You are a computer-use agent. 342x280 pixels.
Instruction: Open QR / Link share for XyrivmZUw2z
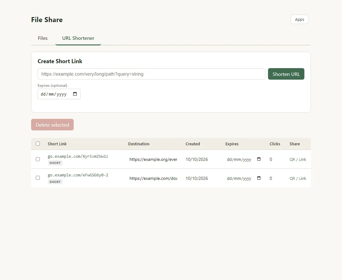[298, 159]
